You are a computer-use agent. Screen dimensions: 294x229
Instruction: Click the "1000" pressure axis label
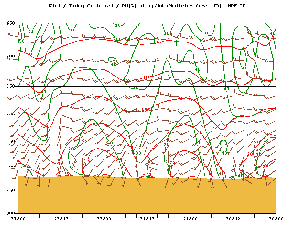[x=9, y=213]
